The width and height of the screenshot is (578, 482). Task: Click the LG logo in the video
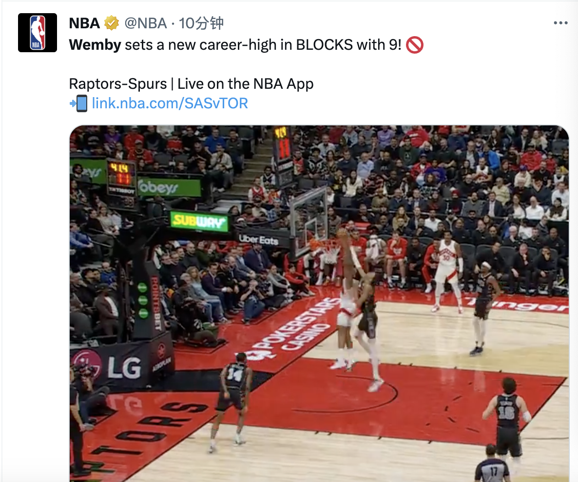tap(124, 367)
